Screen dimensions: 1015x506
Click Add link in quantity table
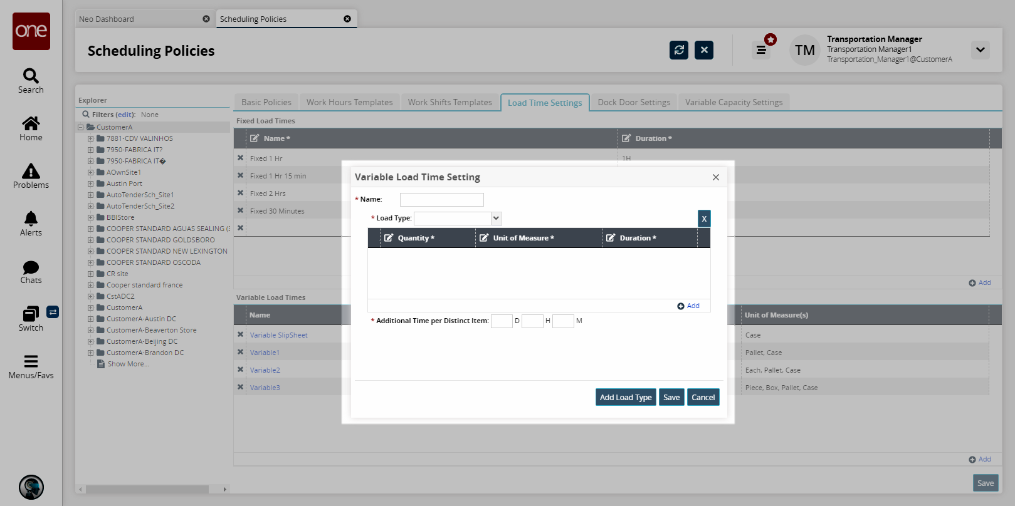pyautogui.click(x=688, y=306)
